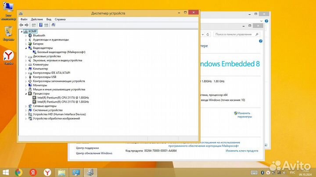The height and width of the screenshot is (177, 316).
Task: Open the volume tray icon
Action: [284, 173]
